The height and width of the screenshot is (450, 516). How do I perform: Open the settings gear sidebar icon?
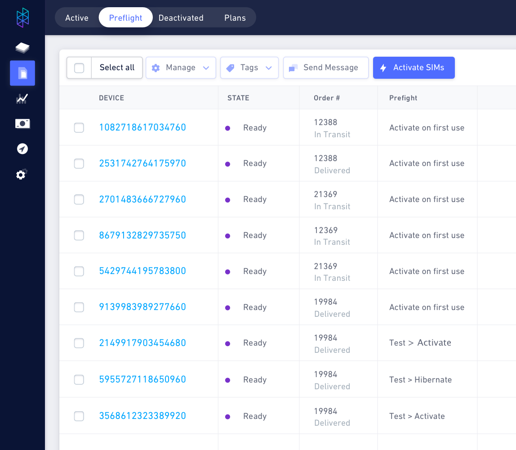point(22,174)
